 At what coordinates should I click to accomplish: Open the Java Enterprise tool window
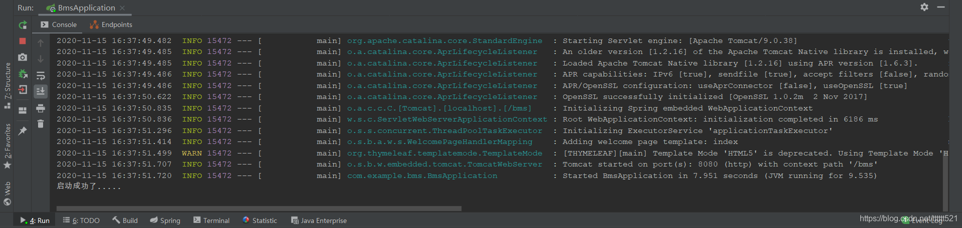pos(319,220)
